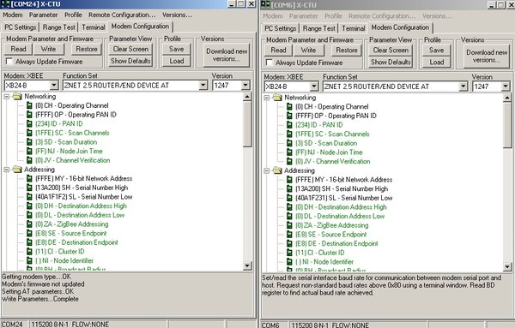Viewport: 515px width, 328px height.
Task: Collapse the Addressing tree node in COM24 window
Action: click(x=6, y=170)
